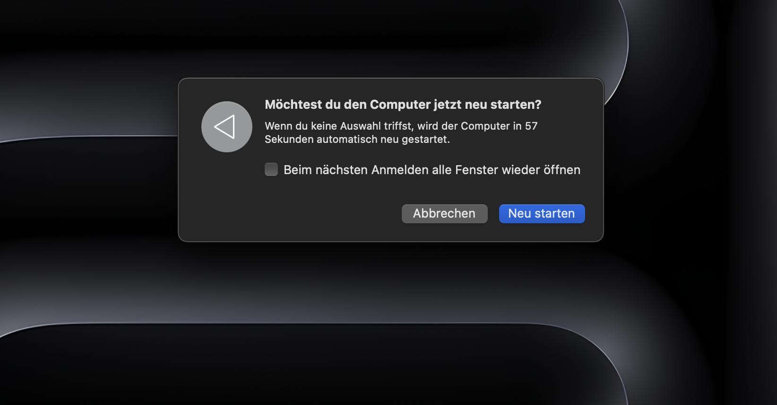Click the checkbox label text
The image size is (777, 405).
click(x=432, y=169)
